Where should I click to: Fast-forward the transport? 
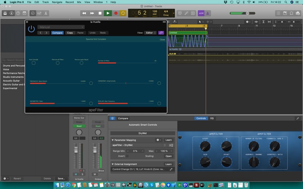92,13
